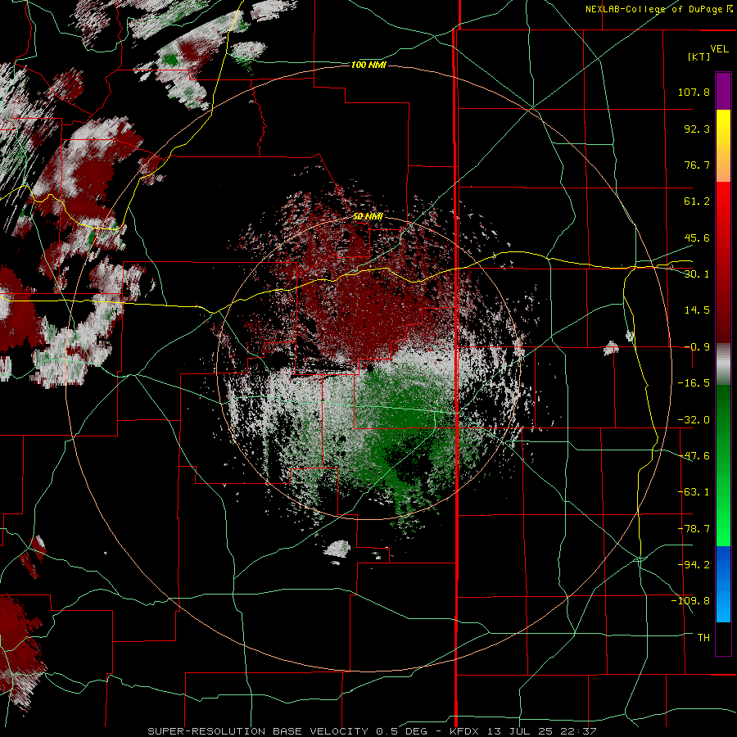Click the purple segment of the velocity color bar
The width and height of the screenshot is (737, 737).
coord(723,91)
